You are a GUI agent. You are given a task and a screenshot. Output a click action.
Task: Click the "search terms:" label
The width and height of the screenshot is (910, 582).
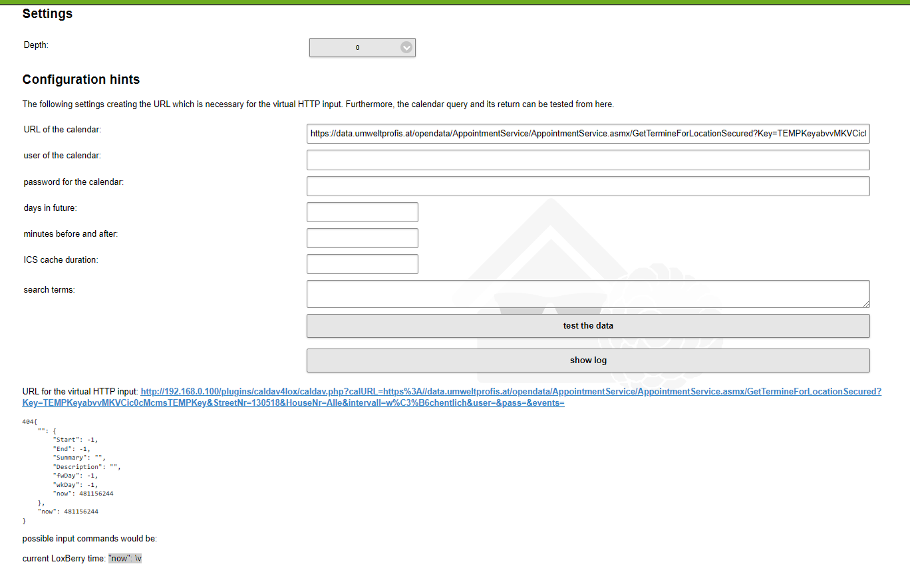(x=49, y=290)
